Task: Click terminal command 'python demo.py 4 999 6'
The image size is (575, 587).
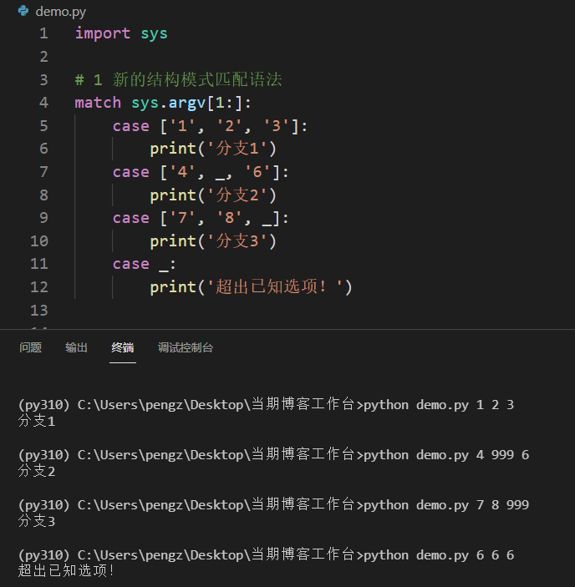Action: 446,455
